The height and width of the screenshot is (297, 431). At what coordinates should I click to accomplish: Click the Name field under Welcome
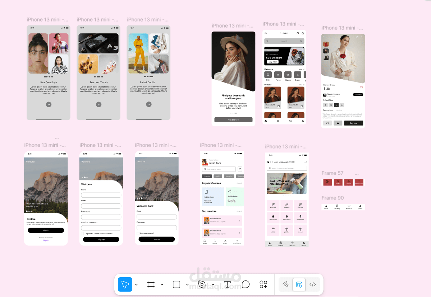[101, 195]
